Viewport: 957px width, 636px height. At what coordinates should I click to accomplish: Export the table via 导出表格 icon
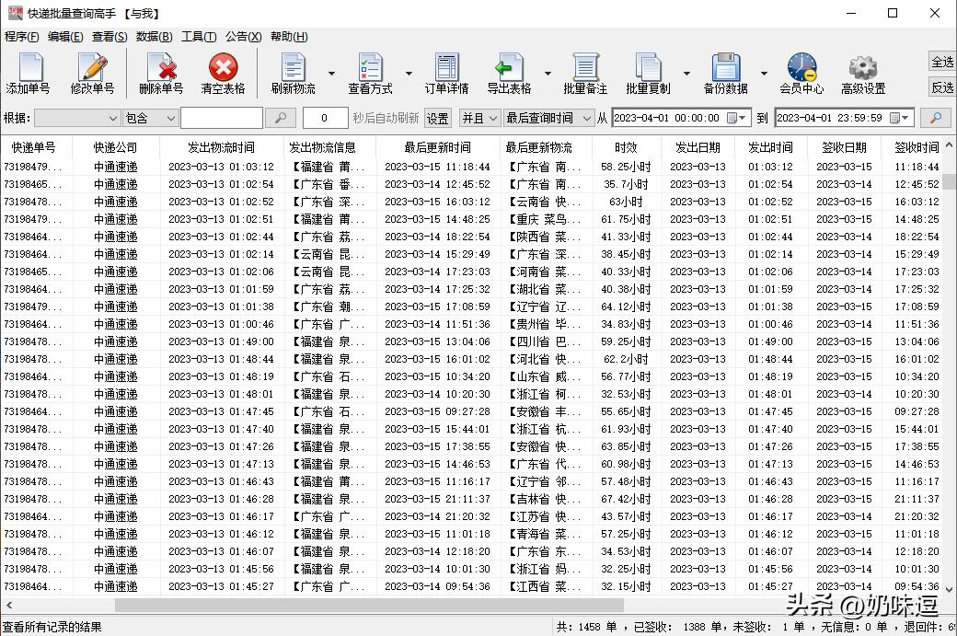pos(509,72)
